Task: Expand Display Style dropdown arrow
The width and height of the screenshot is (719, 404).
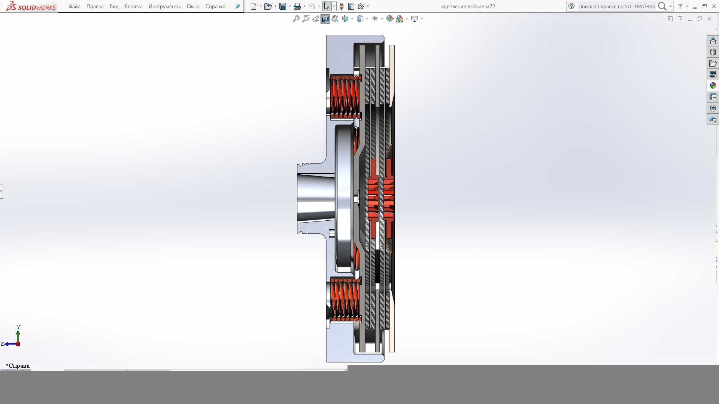Action: (367, 19)
